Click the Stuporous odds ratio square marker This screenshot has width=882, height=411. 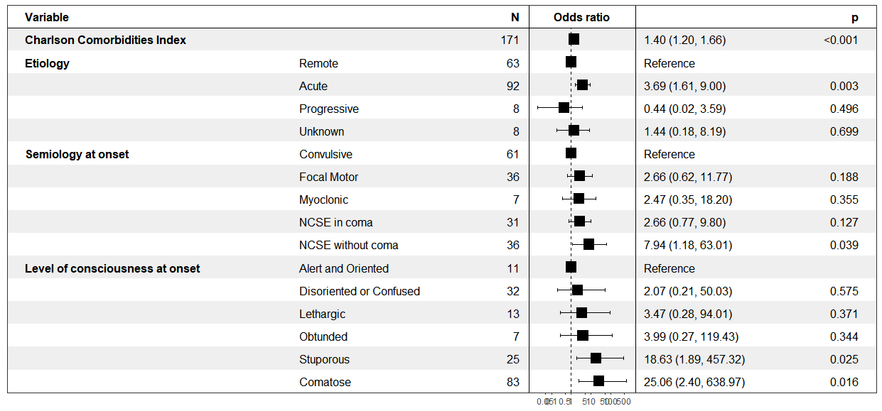596,358
